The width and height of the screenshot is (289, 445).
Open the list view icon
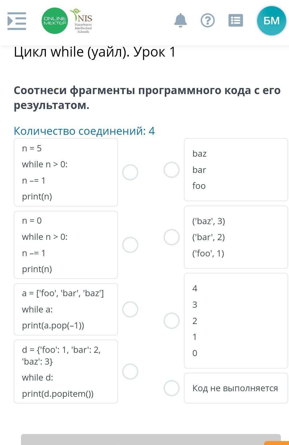click(x=236, y=20)
